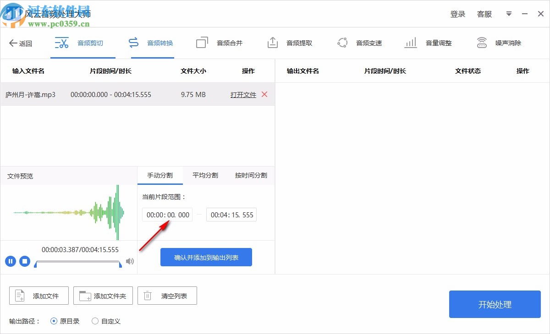Open the 音频变速 (audio speed) tool
This screenshot has width=550, height=334.
pos(361,43)
